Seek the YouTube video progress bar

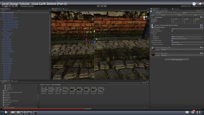(102, 109)
